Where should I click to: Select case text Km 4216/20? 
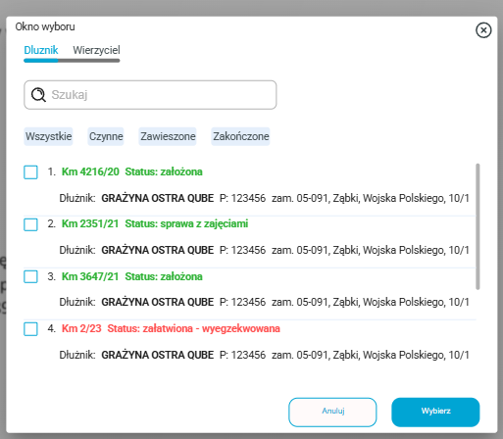point(90,171)
